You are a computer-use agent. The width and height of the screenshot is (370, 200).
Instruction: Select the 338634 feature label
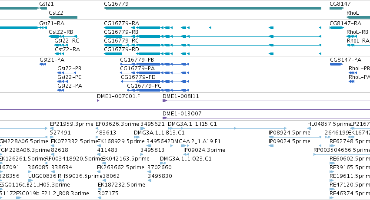(x=62, y=167)
